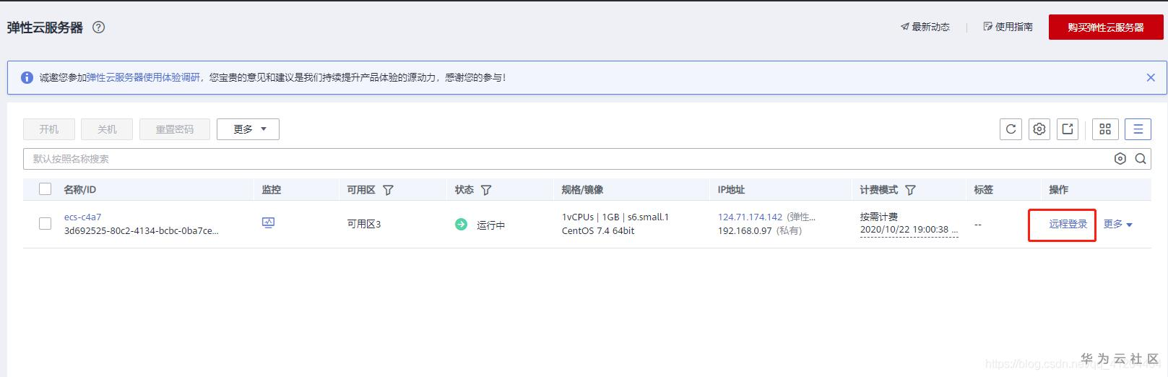Click the 操作 column header
This screenshot has height=377, width=1168.
click(1058, 189)
